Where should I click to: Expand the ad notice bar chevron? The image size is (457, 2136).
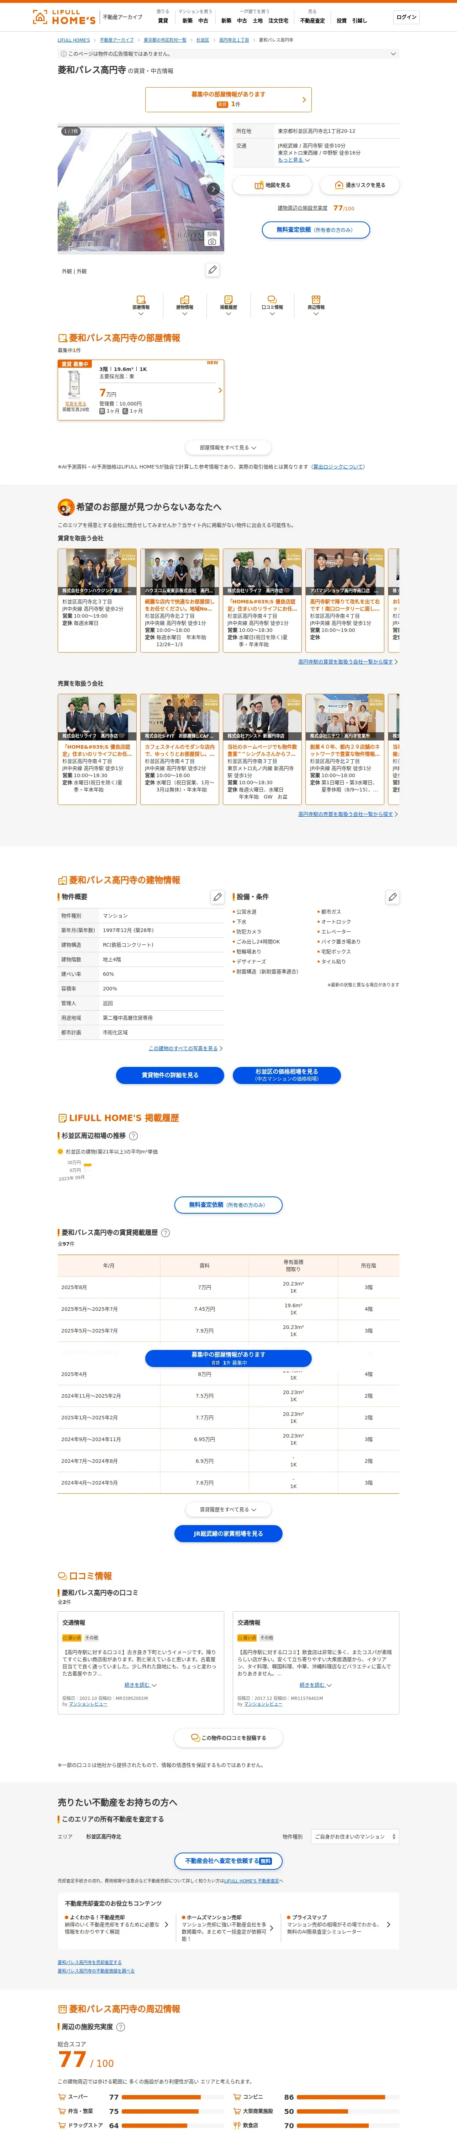393,54
